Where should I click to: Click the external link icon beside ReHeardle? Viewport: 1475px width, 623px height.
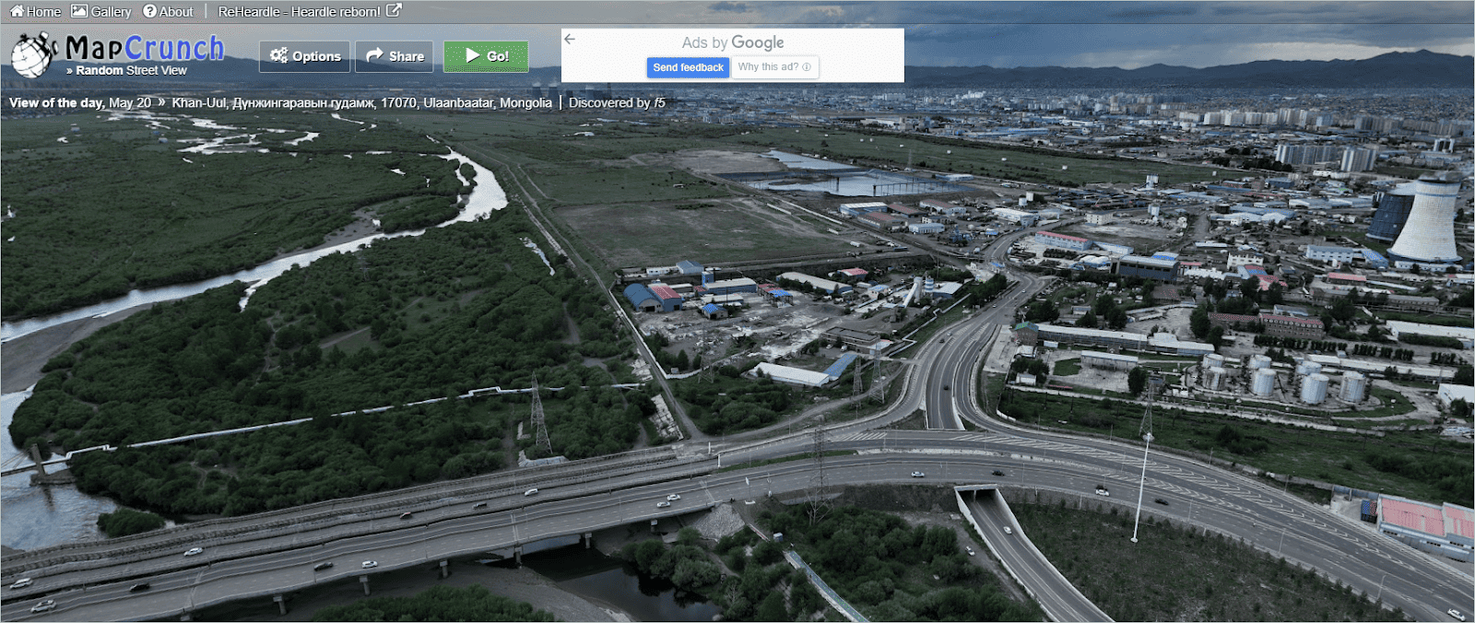(394, 10)
